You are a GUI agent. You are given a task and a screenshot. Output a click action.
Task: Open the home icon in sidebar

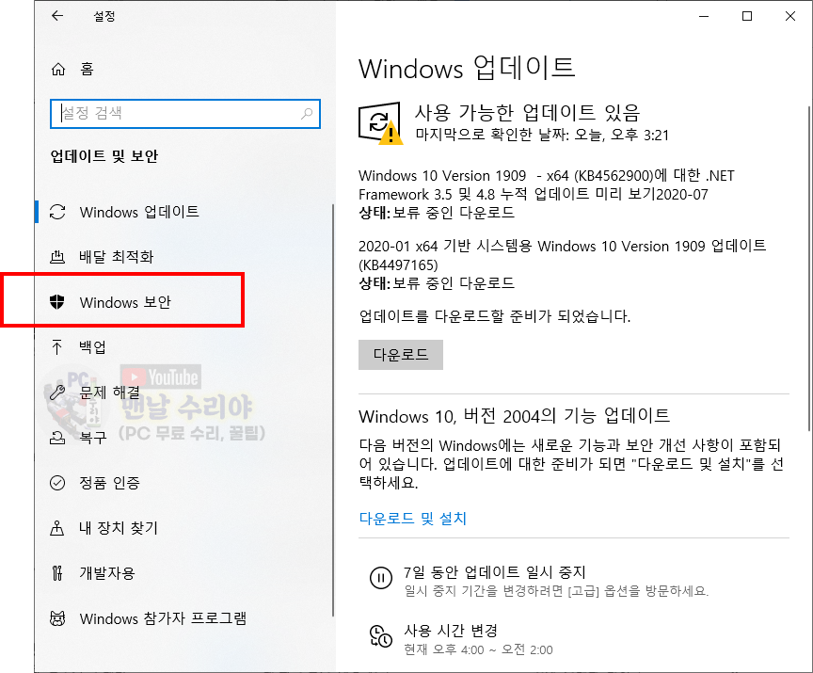tap(58, 69)
